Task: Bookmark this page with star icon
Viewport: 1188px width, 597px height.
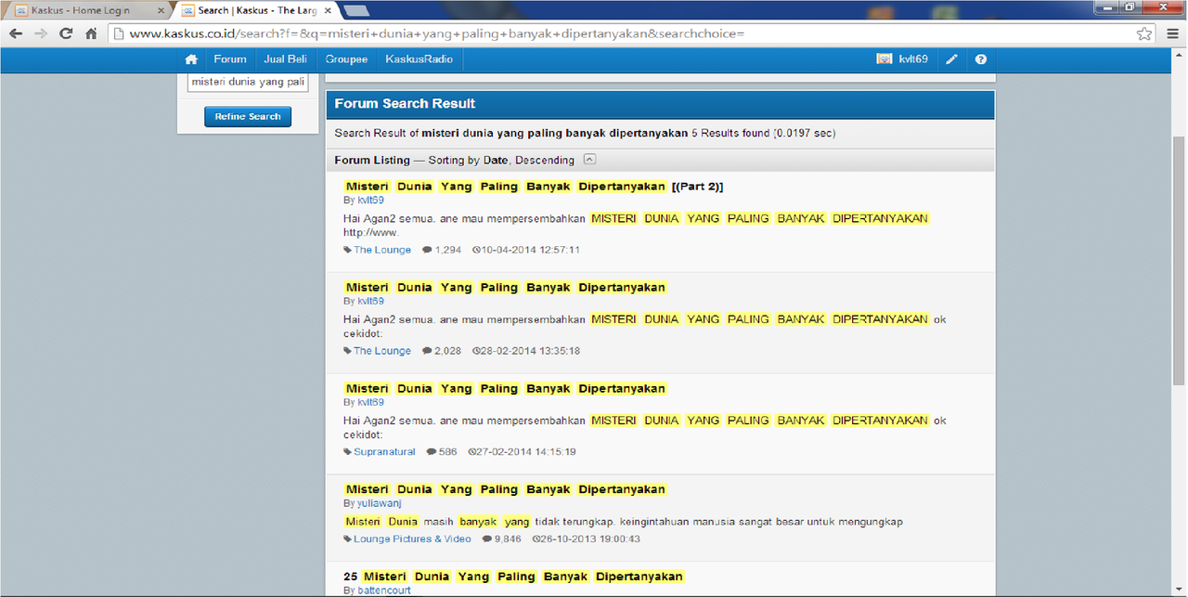Action: click(1145, 33)
